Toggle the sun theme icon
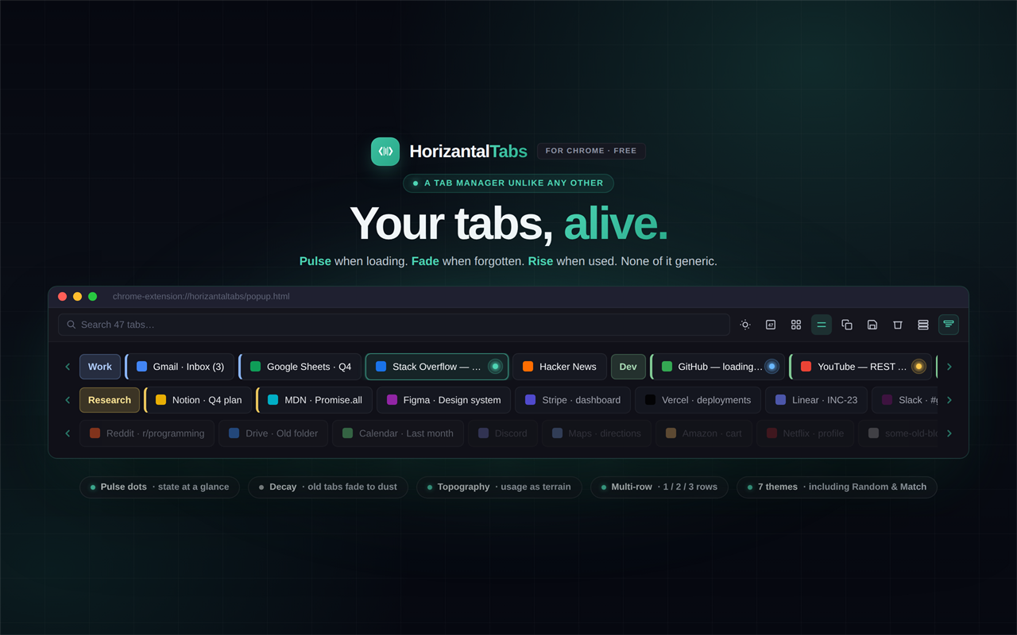 (x=745, y=325)
